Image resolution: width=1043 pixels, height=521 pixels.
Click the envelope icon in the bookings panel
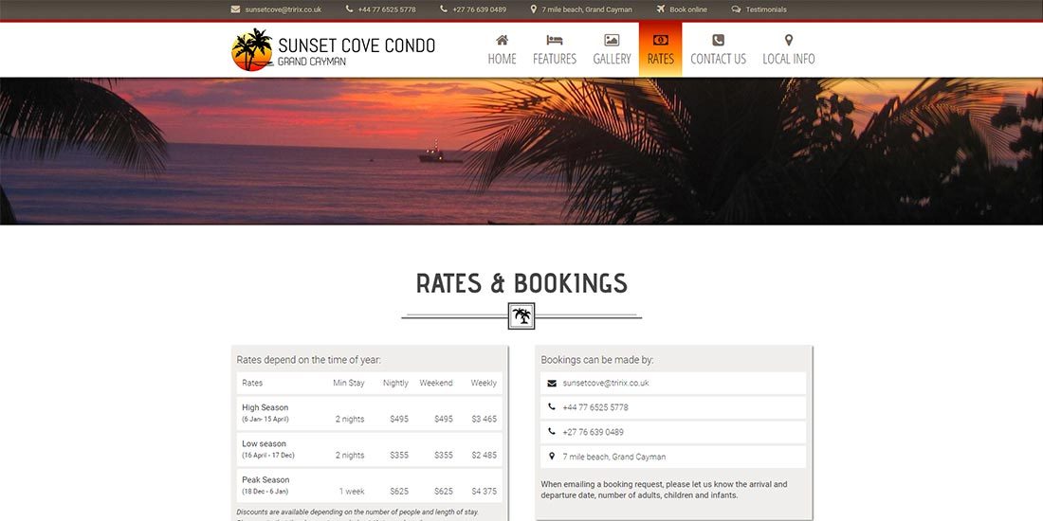552,384
